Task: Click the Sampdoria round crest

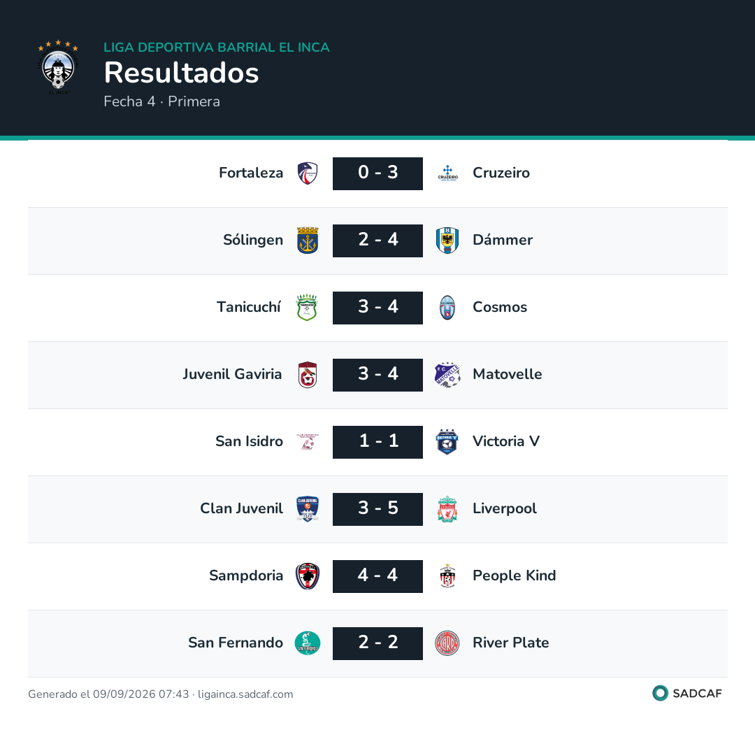Action: (x=307, y=576)
